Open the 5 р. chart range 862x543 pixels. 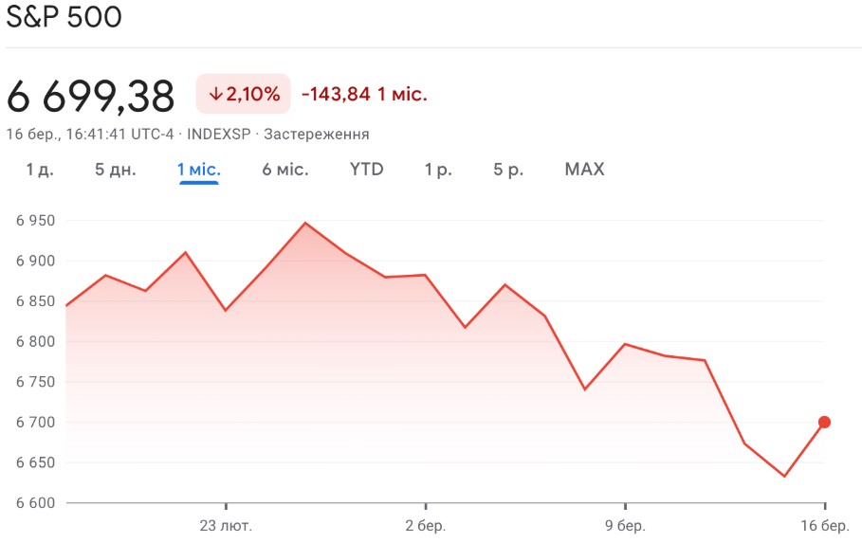click(508, 170)
